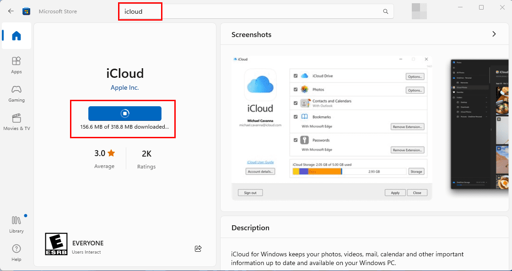Click the Description heading
Image resolution: width=512 pixels, height=271 pixels.
tap(250, 228)
